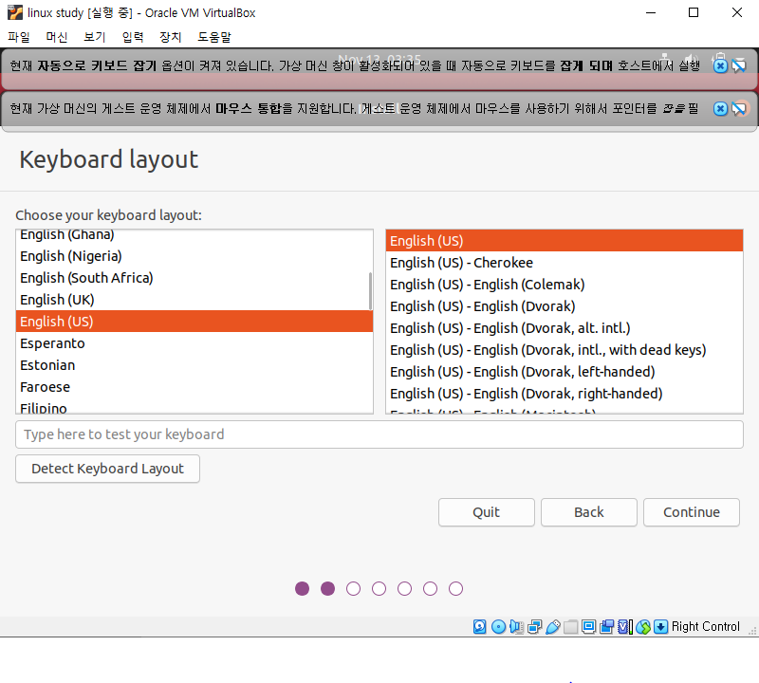This screenshot has height=683, width=759.
Task: Suppress future mouse integration notification messages
Action: 739,109
